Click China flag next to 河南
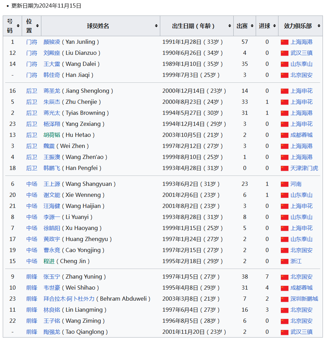The height and width of the screenshot is (341, 326). point(285,184)
